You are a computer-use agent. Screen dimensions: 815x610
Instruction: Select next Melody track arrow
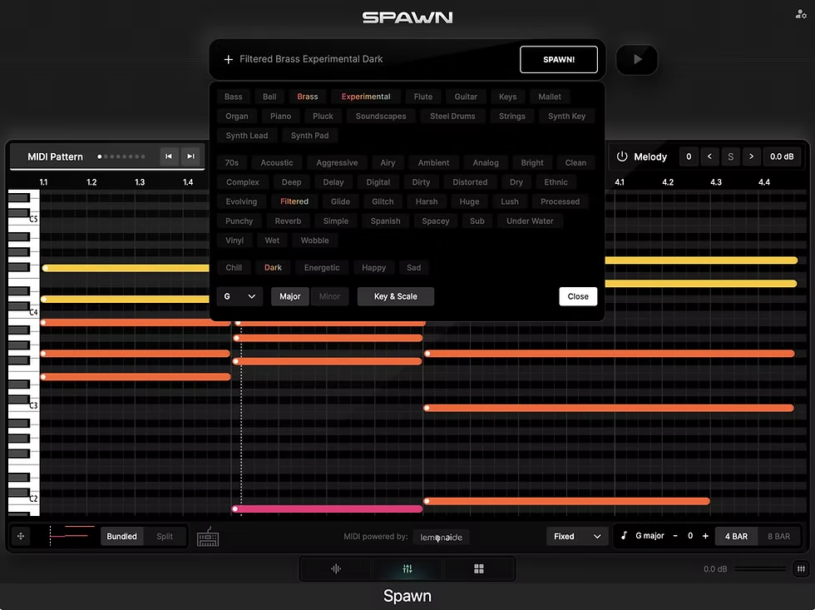(x=751, y=156)
